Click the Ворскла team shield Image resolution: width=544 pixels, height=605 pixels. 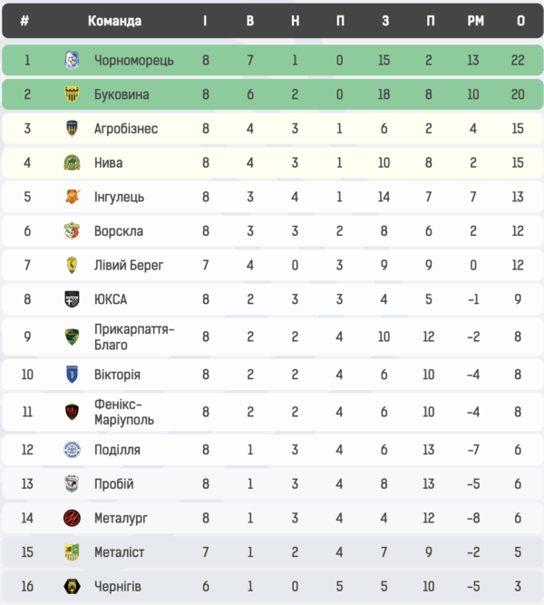(73, 231)
